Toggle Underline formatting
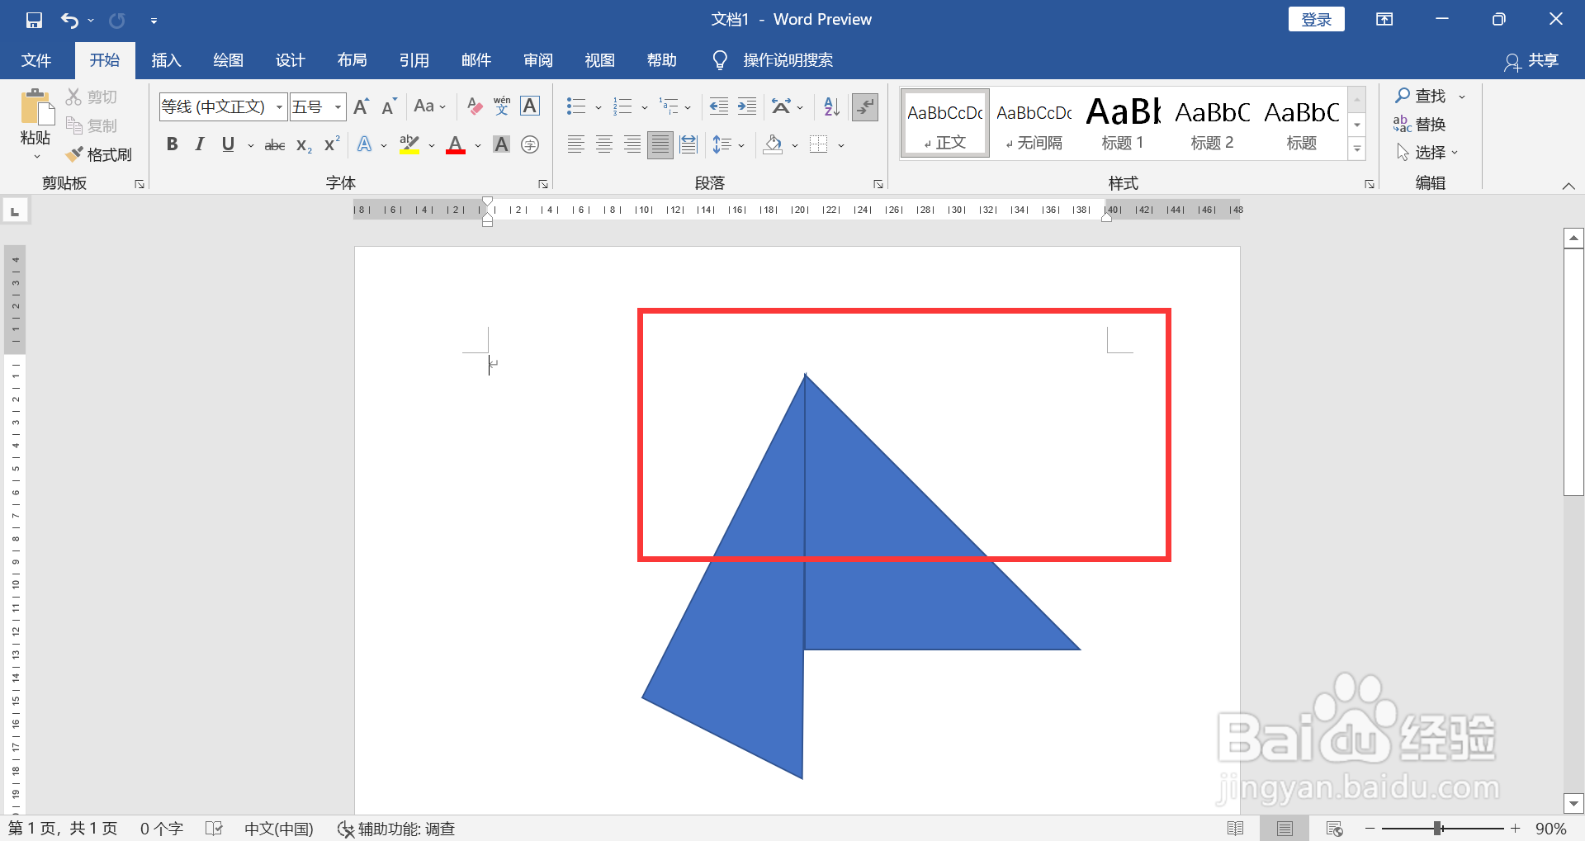 point(228,144)
